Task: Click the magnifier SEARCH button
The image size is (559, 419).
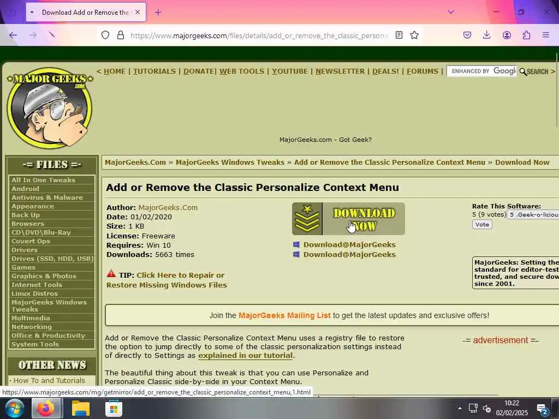Action: [534, 71]
